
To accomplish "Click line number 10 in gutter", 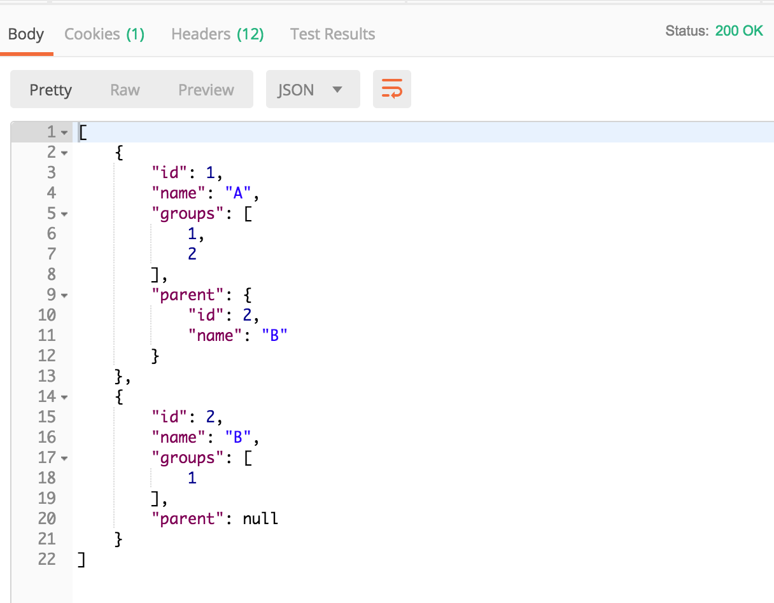I will (x=47, y=315).
